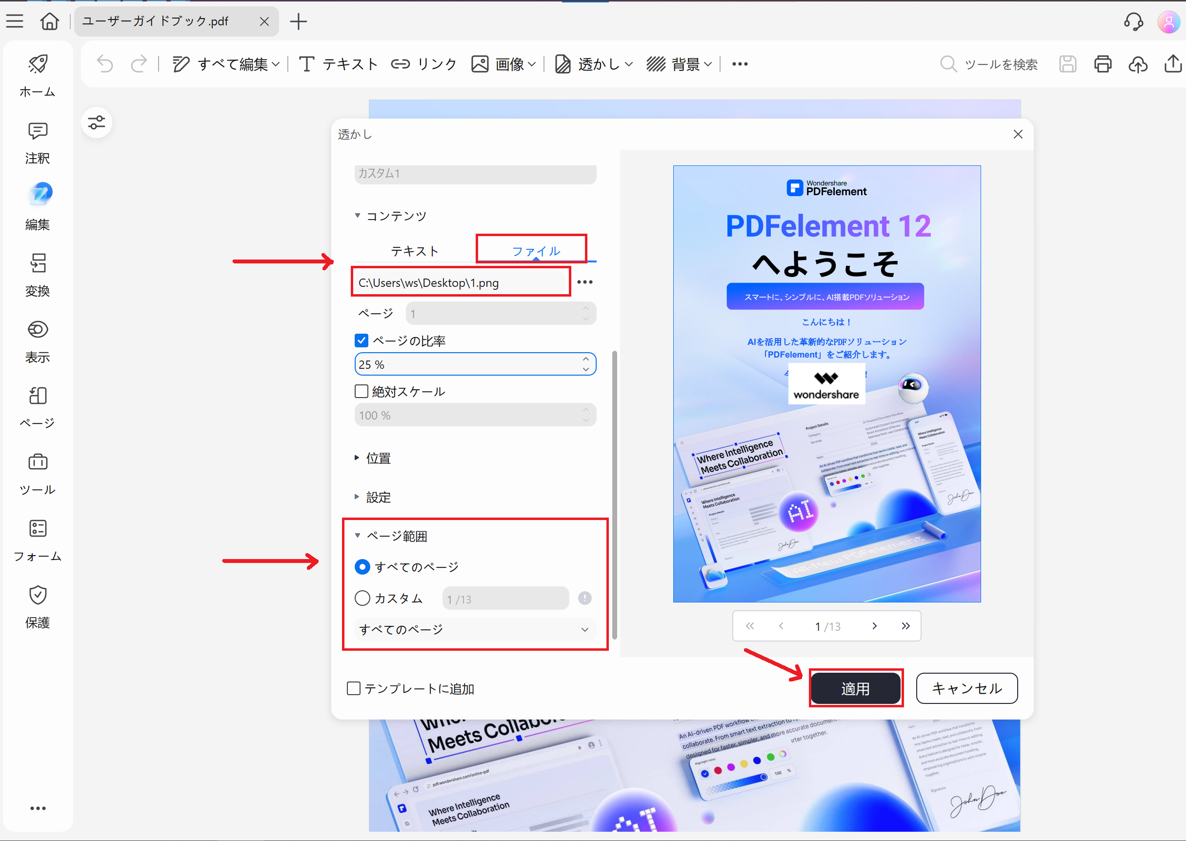The width and height of the screenshot is (1186, 841).
Task: Select the カスタム radio button
Action: (x=362, y=598)
